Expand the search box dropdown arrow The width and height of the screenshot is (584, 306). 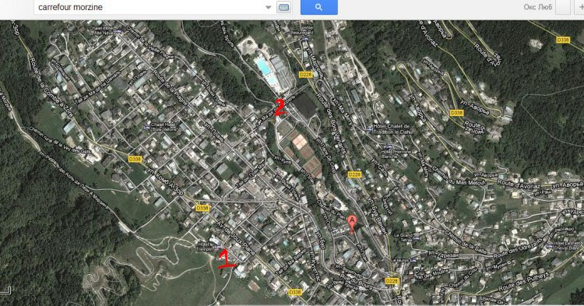point(268,8)
